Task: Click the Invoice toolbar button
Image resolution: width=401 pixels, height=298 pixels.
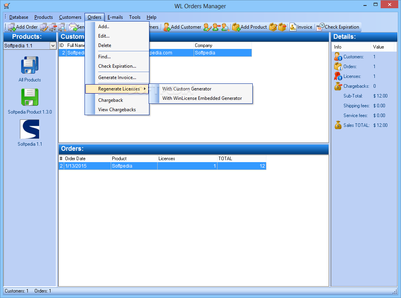Action: pyautogui.click(x=301, y=27)
